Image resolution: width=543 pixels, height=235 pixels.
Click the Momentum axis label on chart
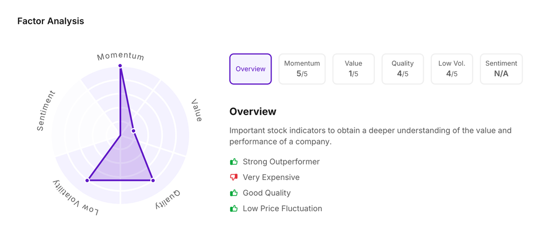coord(120,56)
